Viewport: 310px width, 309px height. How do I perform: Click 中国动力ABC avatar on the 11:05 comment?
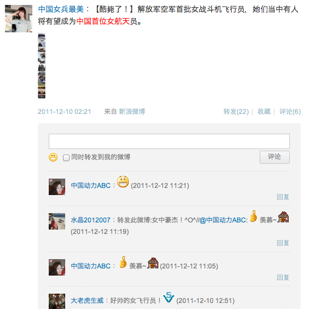57,267
